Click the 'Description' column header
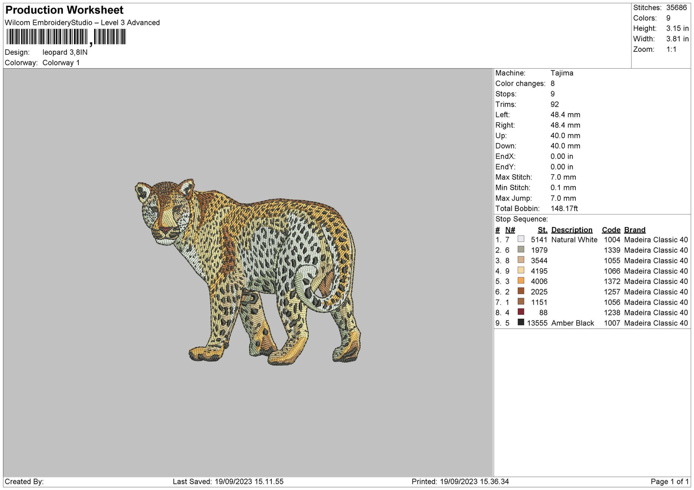694x490 pixels. 572,230
